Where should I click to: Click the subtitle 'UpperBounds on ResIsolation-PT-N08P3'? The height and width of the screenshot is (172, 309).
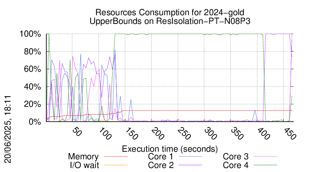pos(170,21)
